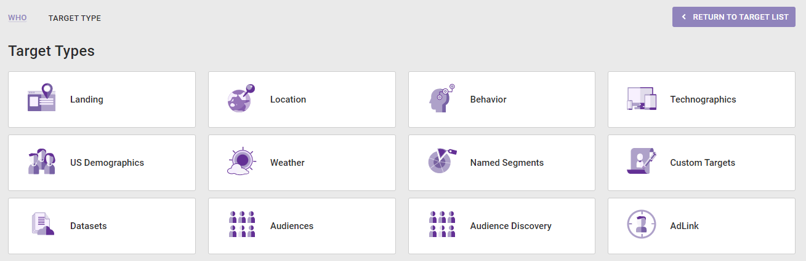Click the Behavior head icon
Viewport: 806px width, 261px height.
coord(441,98)
